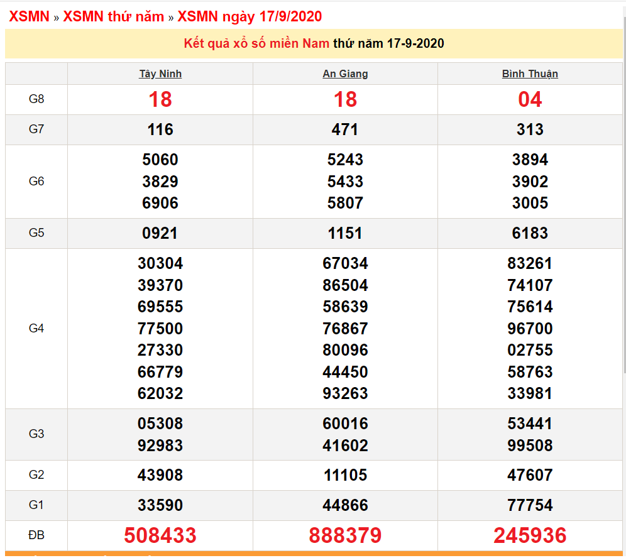Select An Giang G1 number 44866
The width and height of the screenshot is (626, 558).
(x=344, y=505)
